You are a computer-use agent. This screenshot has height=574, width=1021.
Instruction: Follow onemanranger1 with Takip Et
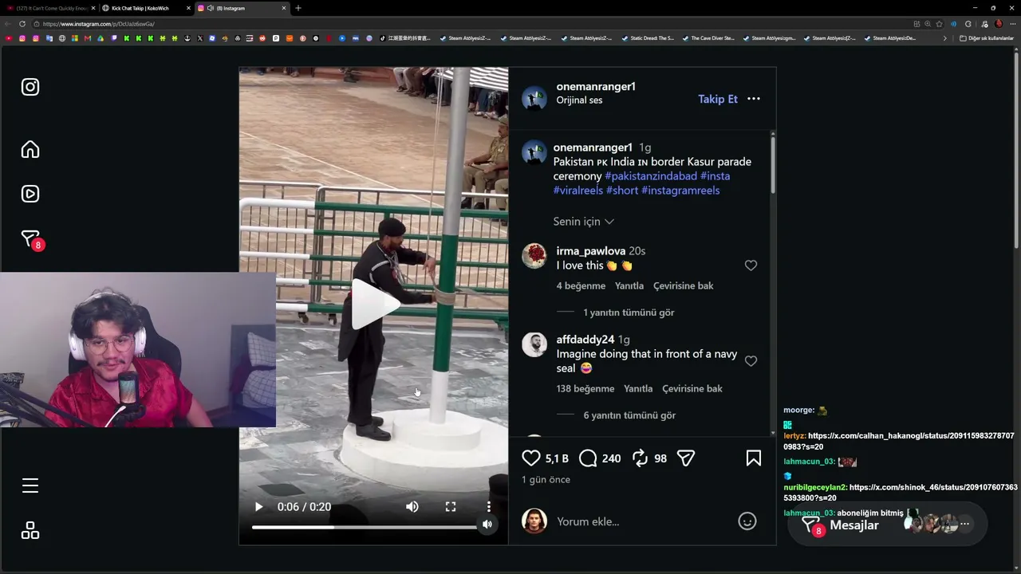click(718, 99)
